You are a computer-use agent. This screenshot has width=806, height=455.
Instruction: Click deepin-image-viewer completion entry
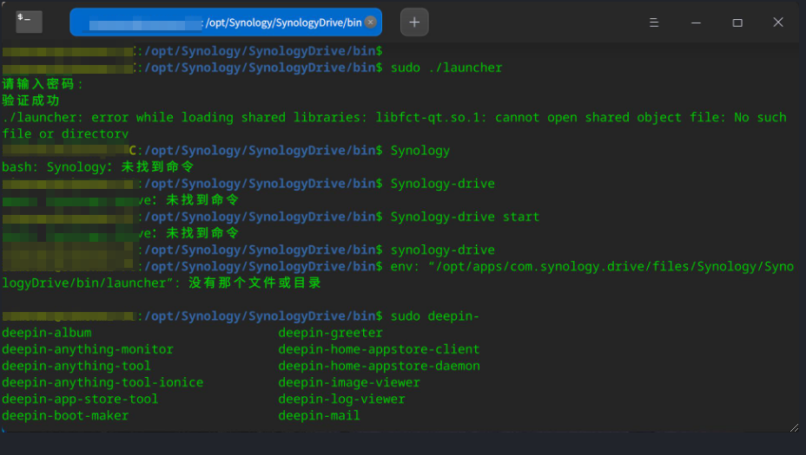pos(349,383)
